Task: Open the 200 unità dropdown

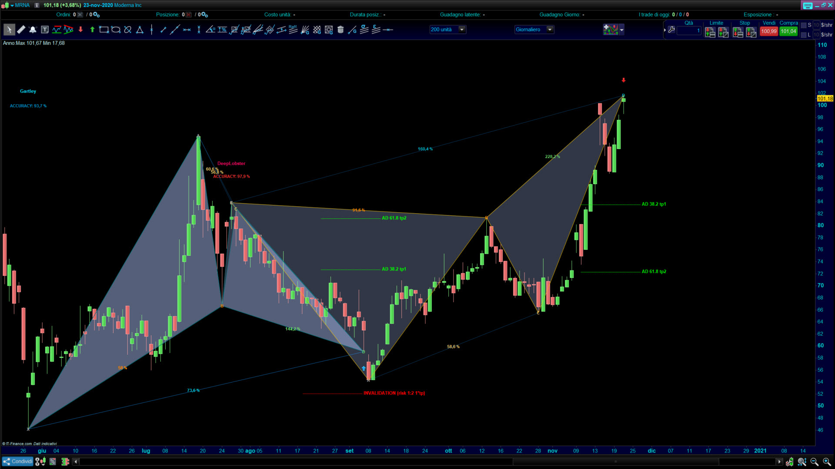Action: pyautogui.click(x=462, y=30)
